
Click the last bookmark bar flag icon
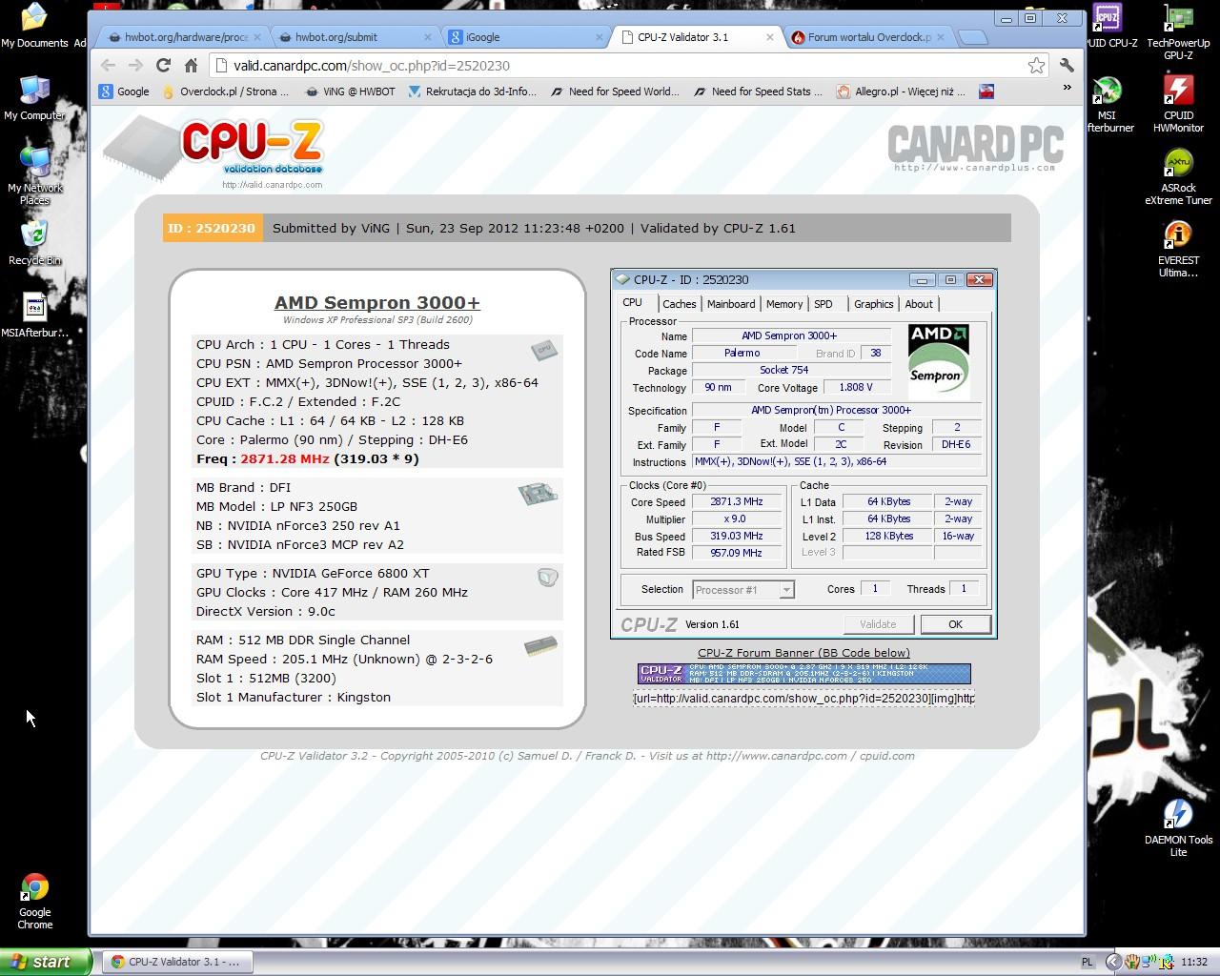[986, 91]
